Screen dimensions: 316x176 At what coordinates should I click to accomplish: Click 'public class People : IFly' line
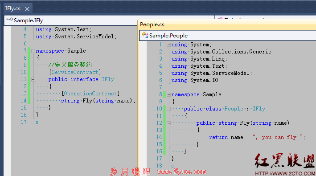tap(225, 109)
